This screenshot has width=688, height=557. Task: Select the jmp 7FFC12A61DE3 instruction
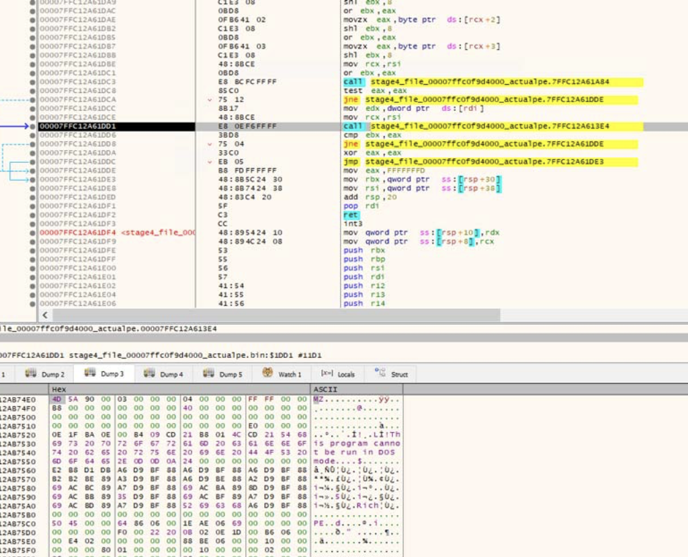click(x=490, y=161)
